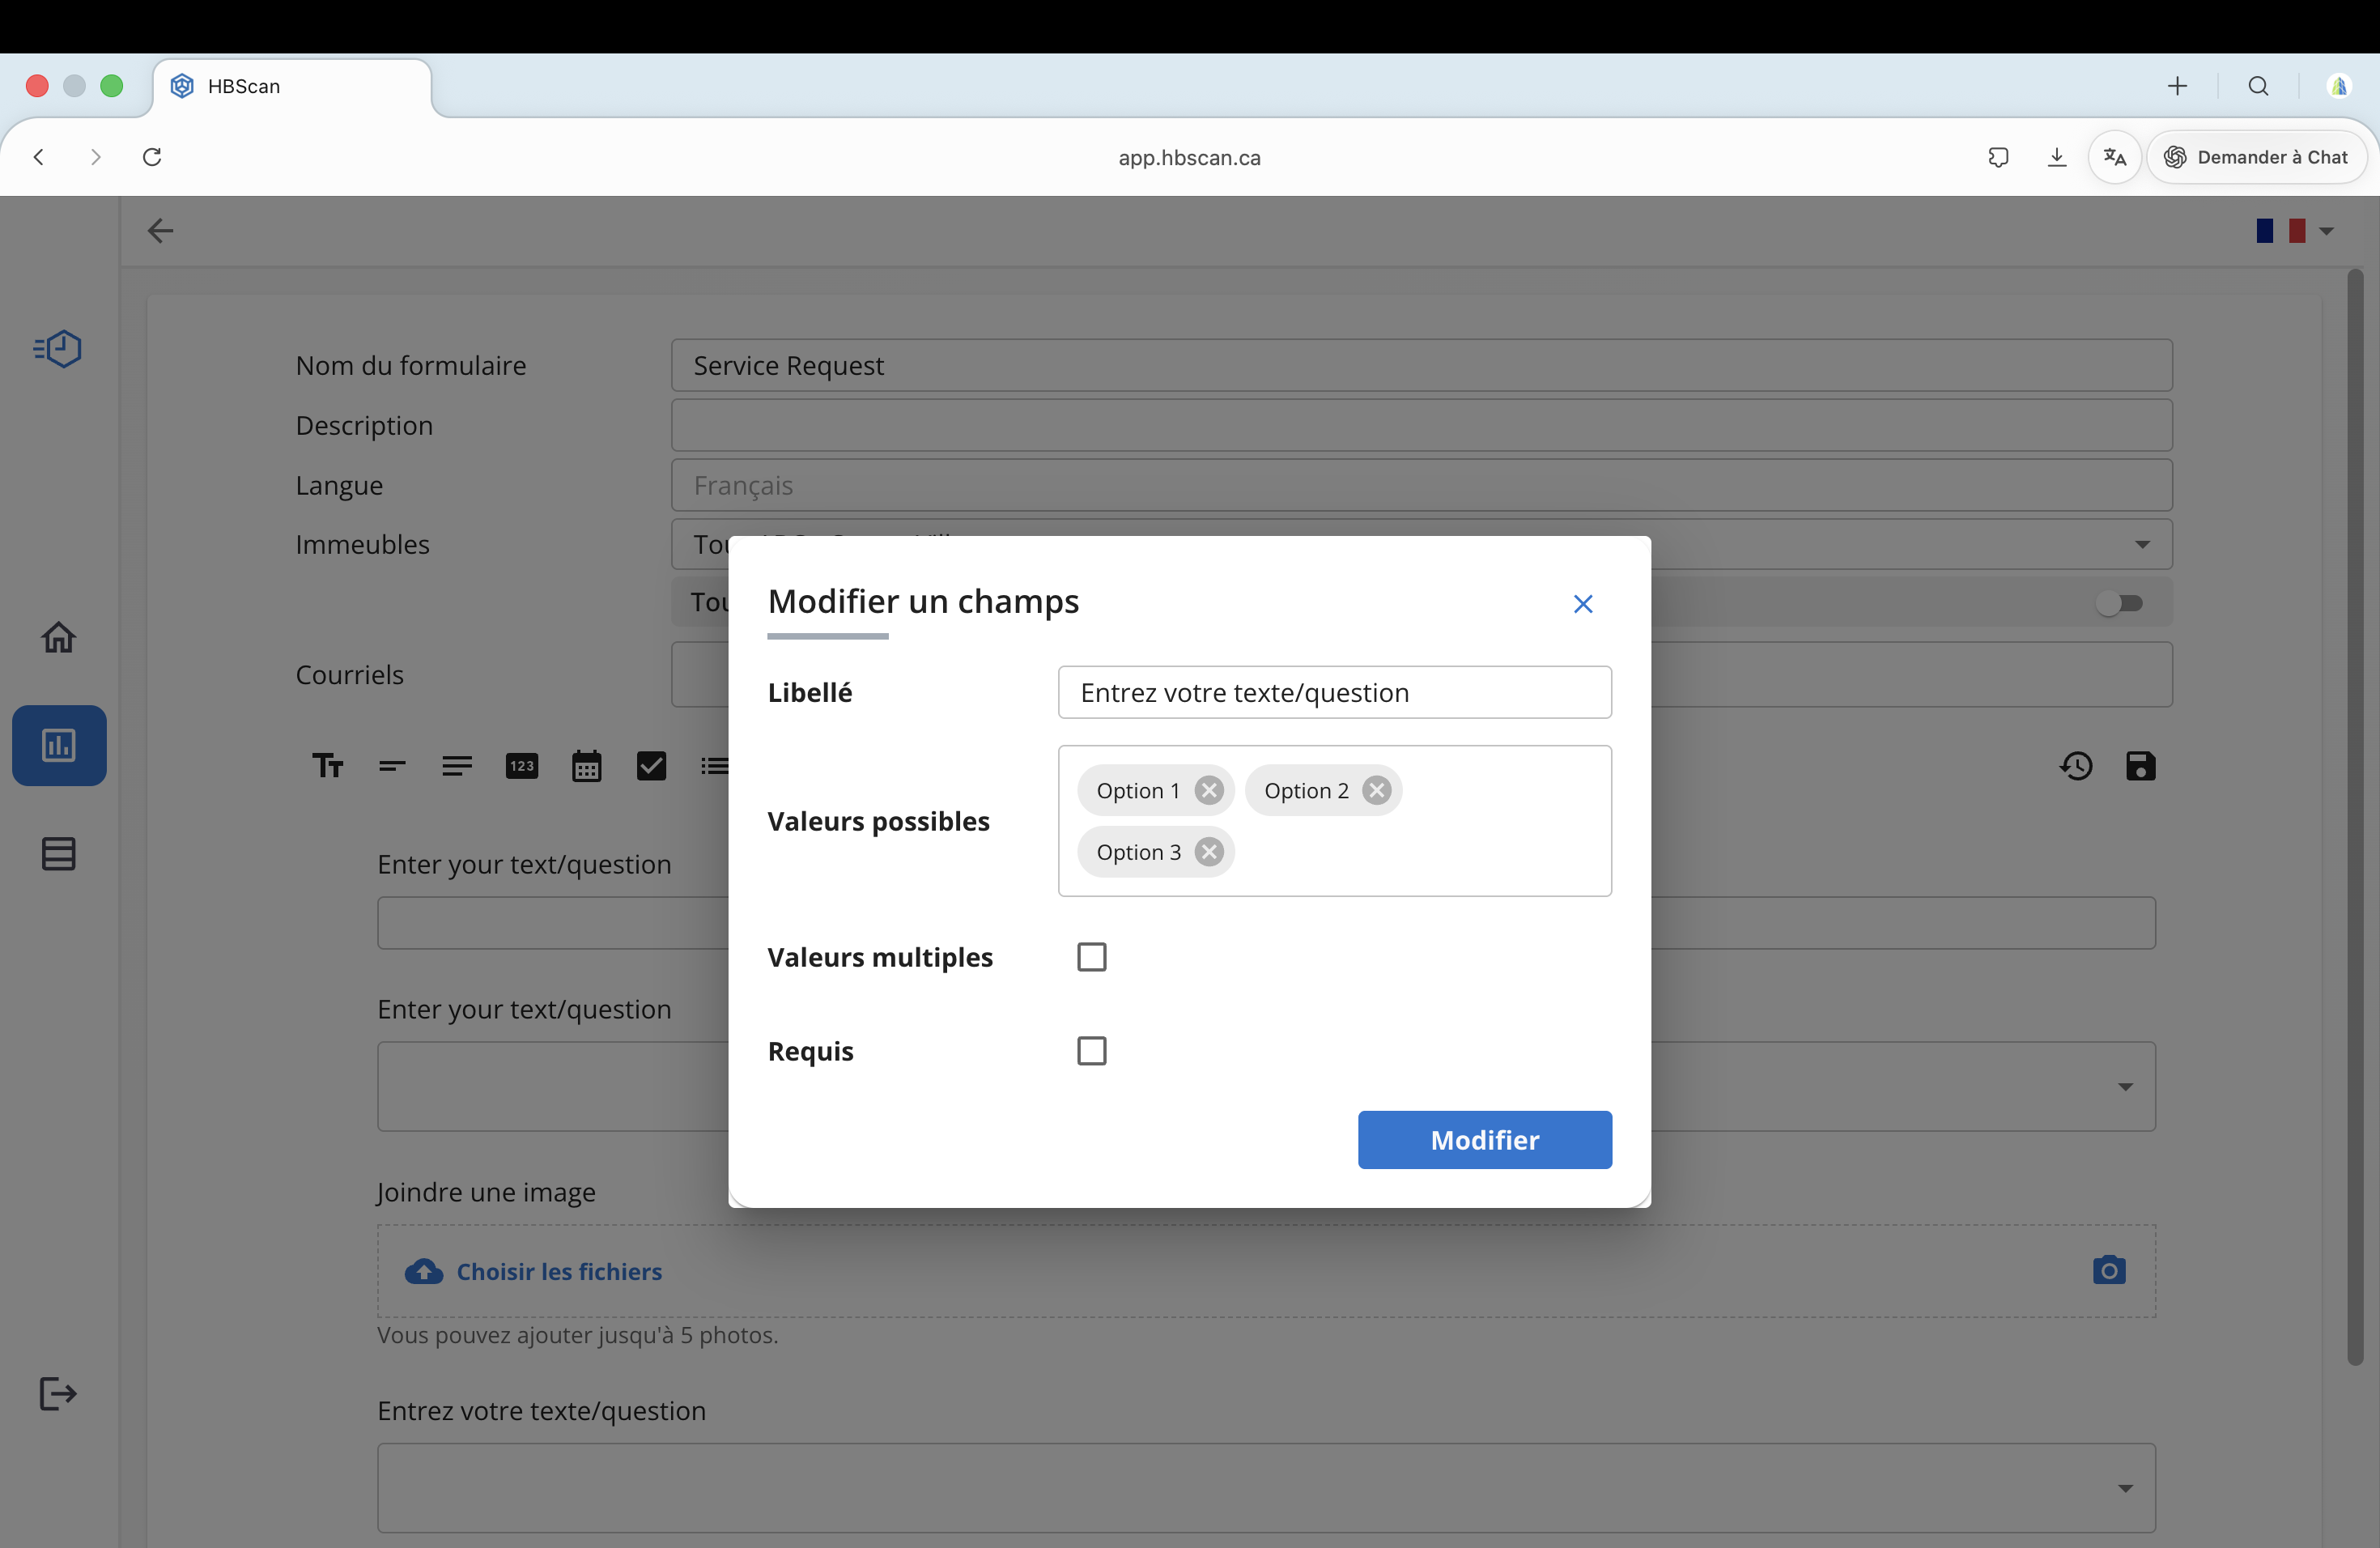Edit the Libellé text field
The height and width of the screenshot is (1548, 2380).
point(1334,692)
